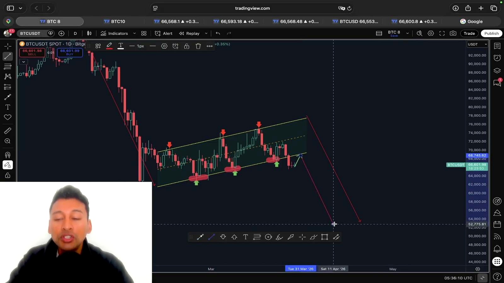Open the calendar panel in right sidebar
The width and height of the screenshot is (504, 283).
(497, 225)
